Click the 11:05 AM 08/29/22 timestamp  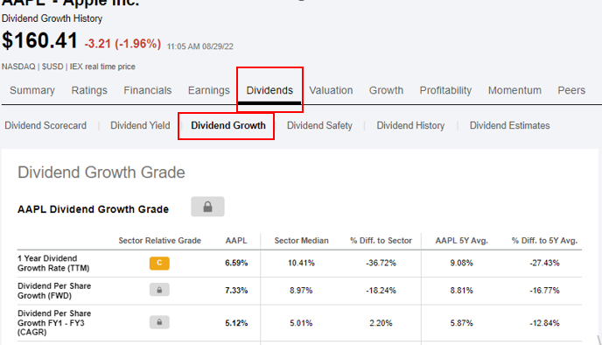(x=200, y=46)
